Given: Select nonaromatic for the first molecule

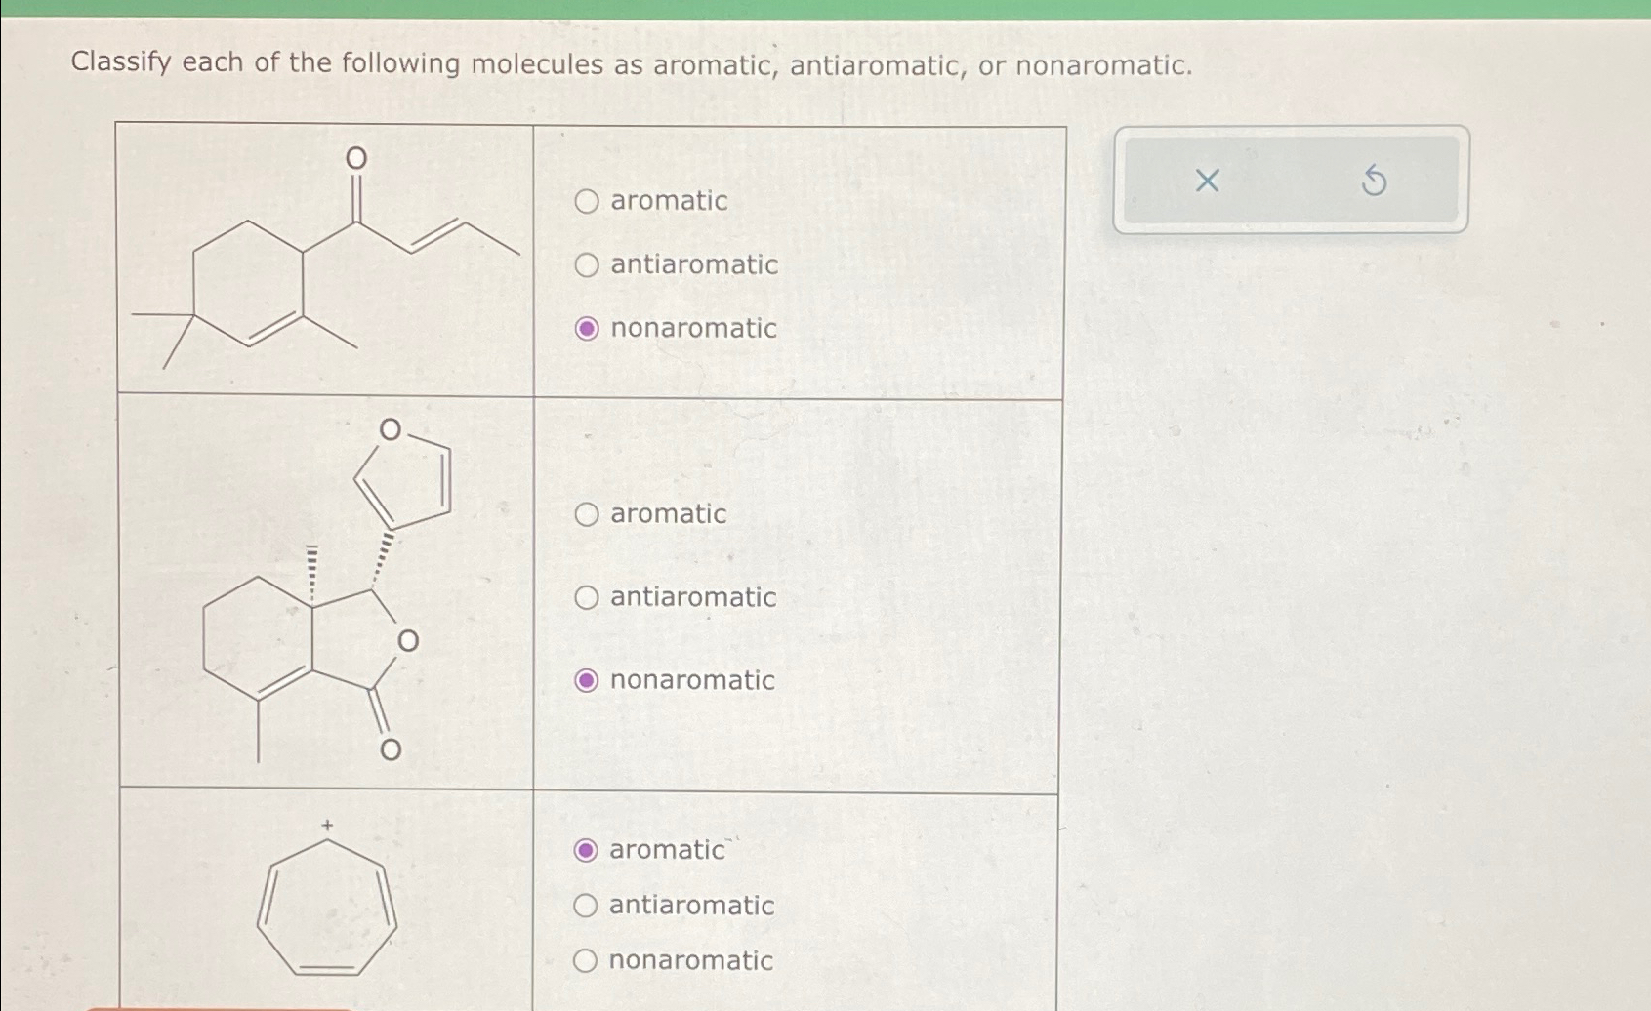Looking at the screenshot, I should click(x=587, y=329).
